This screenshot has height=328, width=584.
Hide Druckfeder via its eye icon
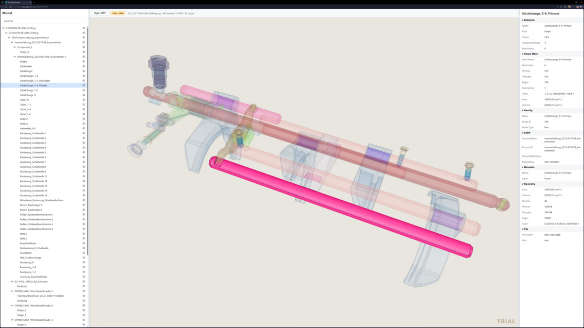tap(84, 253)
